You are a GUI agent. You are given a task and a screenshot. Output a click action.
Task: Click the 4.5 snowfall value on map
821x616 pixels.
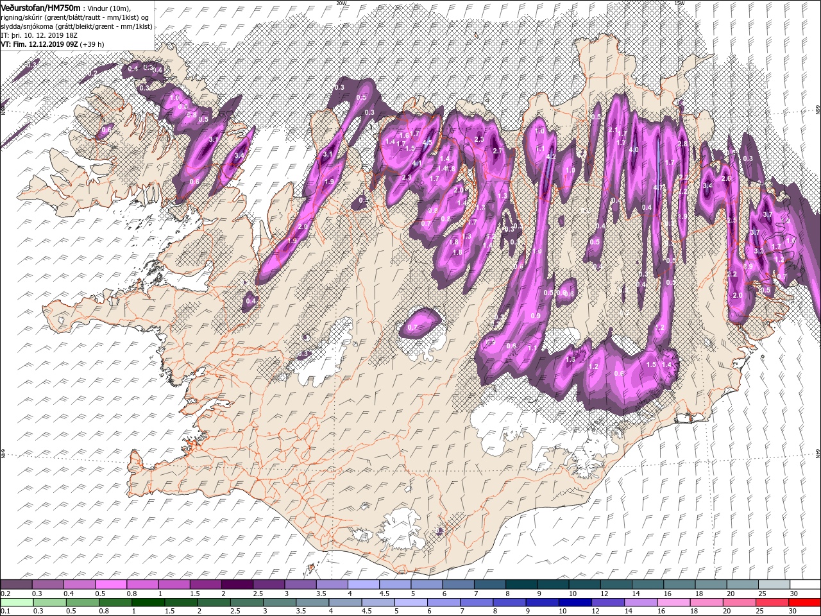427,142
